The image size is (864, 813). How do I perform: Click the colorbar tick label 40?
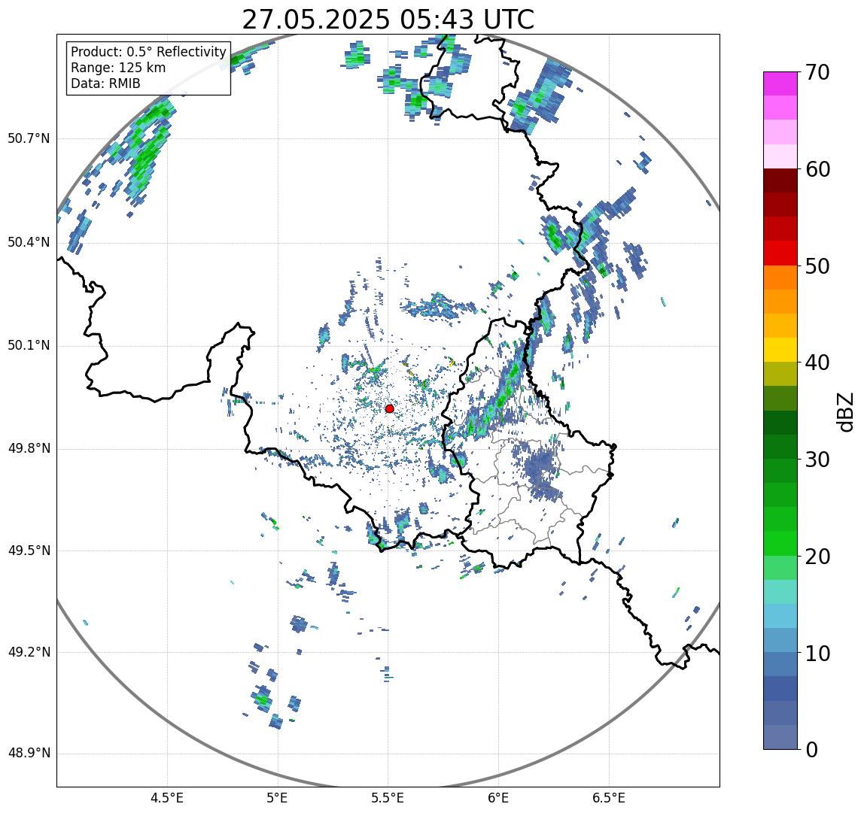coord(817,363)
